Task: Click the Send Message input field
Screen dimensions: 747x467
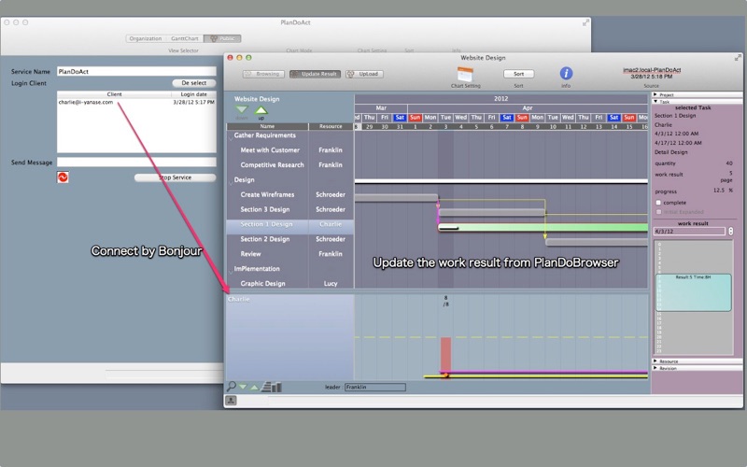Action: tap(136, 162)
